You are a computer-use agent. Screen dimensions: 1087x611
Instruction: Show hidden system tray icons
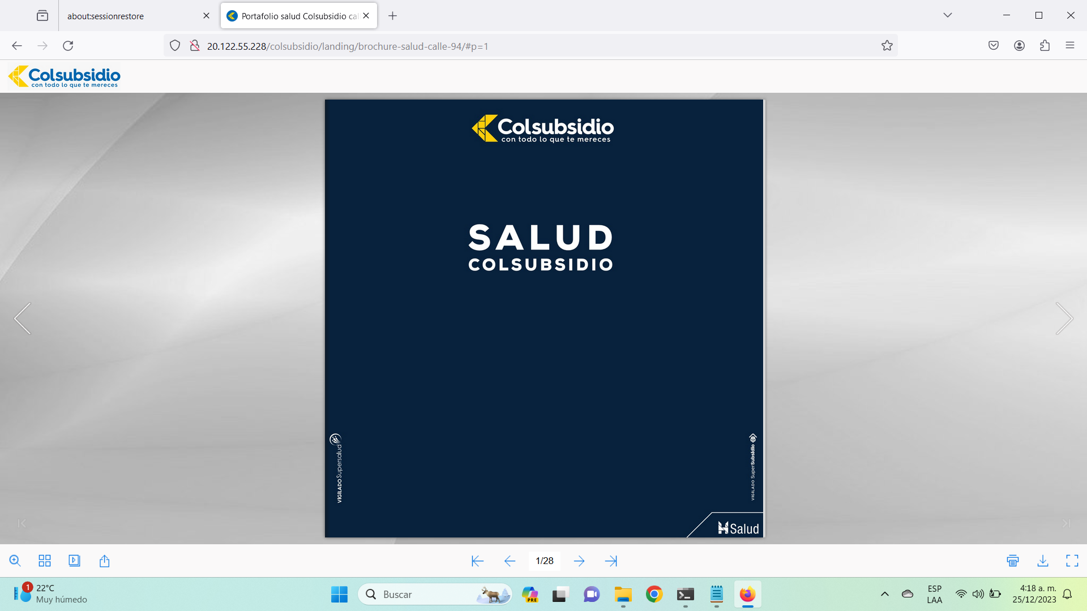tap(885, 594)
